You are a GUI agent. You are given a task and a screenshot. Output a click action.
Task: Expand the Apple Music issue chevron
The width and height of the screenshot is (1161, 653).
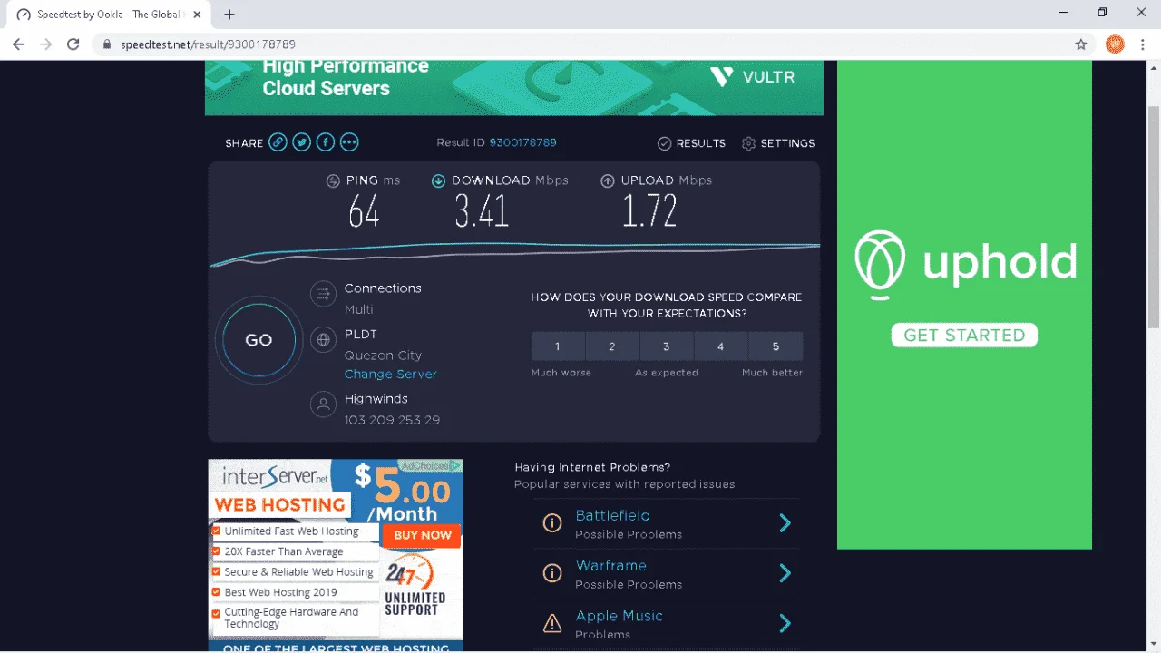785,623
